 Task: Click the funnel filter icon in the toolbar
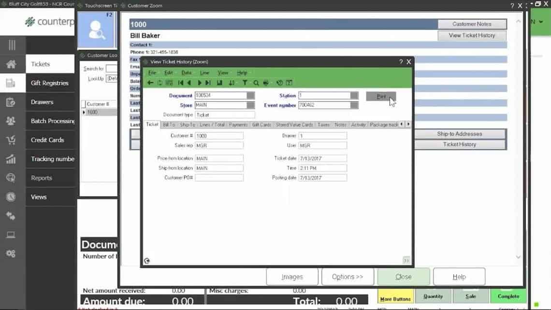[244, 82]
